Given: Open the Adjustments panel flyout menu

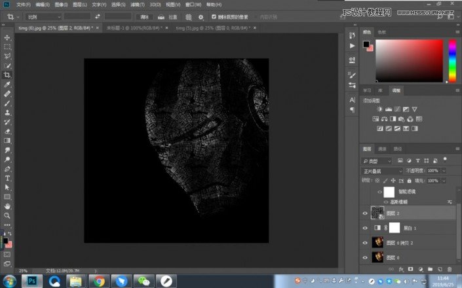Looking at the screenshot, I should coord(457,90).
